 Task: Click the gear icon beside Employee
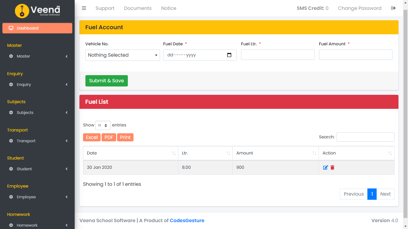(11, 197)
